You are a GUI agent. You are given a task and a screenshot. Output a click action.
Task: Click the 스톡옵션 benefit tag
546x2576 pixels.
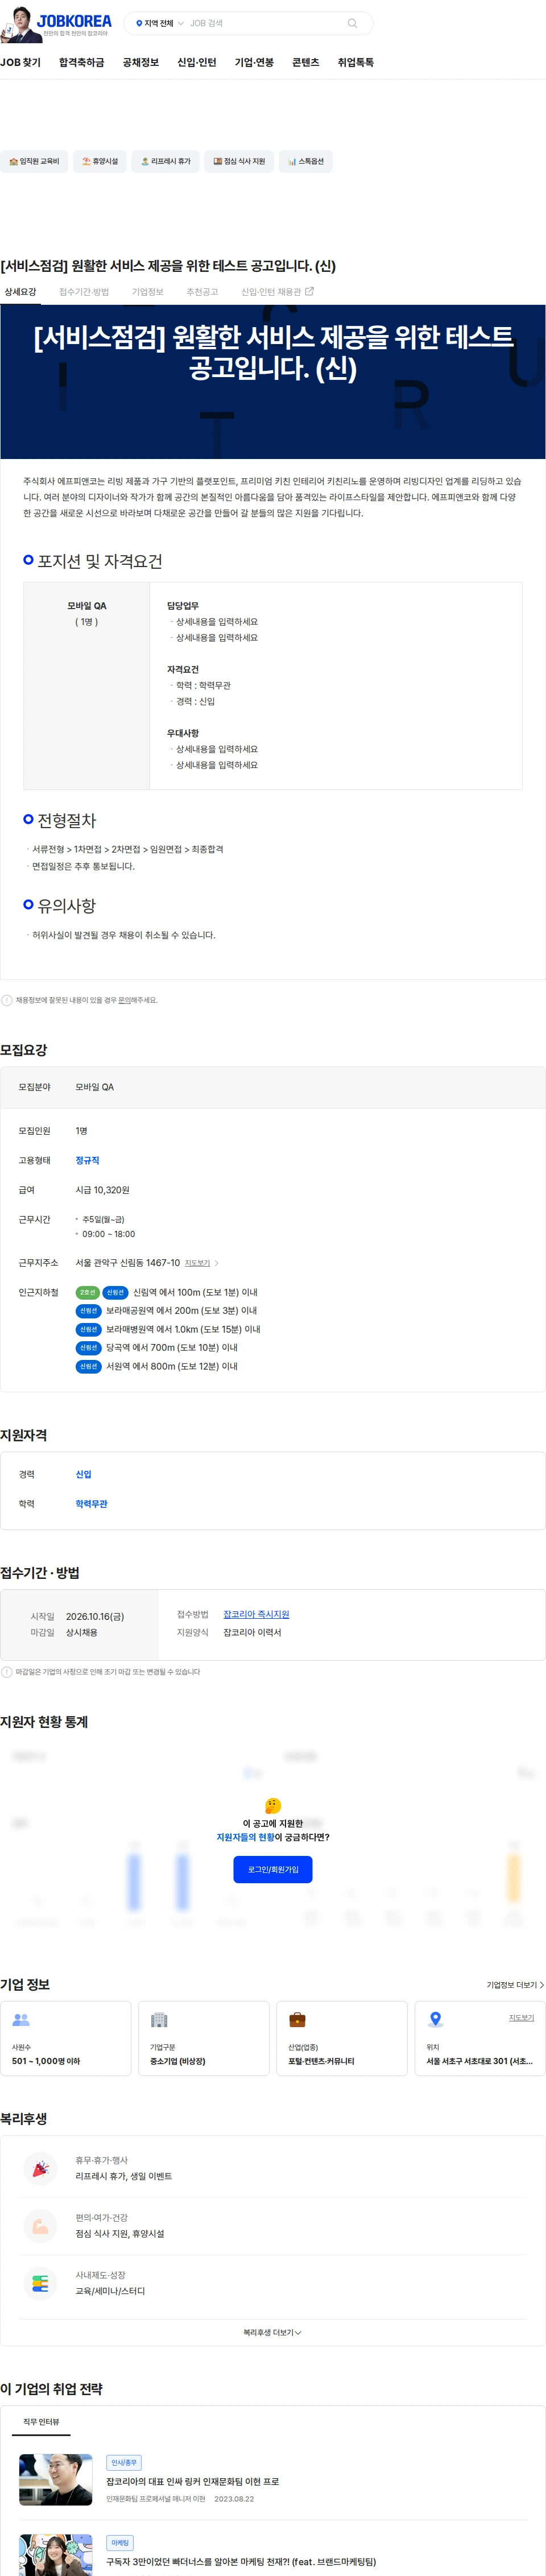point(306,161)
